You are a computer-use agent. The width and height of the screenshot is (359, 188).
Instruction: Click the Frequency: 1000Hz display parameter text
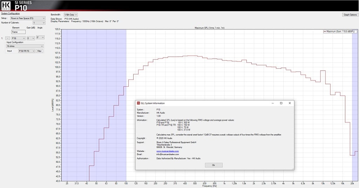coord(87,21)
